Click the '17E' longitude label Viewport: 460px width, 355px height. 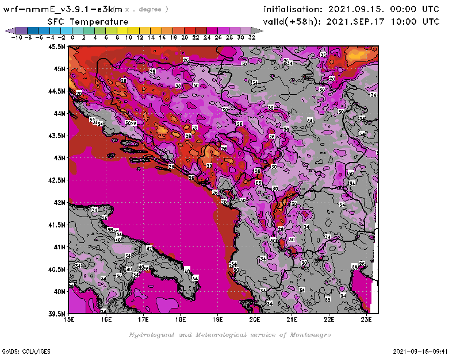[x=143, y=319]
